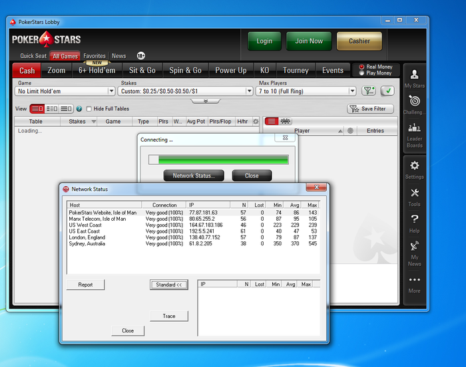Sort by the Stakes column header arrow
The height and width of the screenshot is (367, 466).
94,122
